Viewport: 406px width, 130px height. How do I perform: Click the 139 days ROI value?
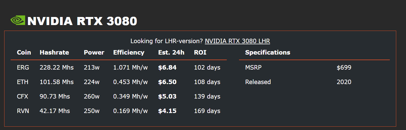207,96
